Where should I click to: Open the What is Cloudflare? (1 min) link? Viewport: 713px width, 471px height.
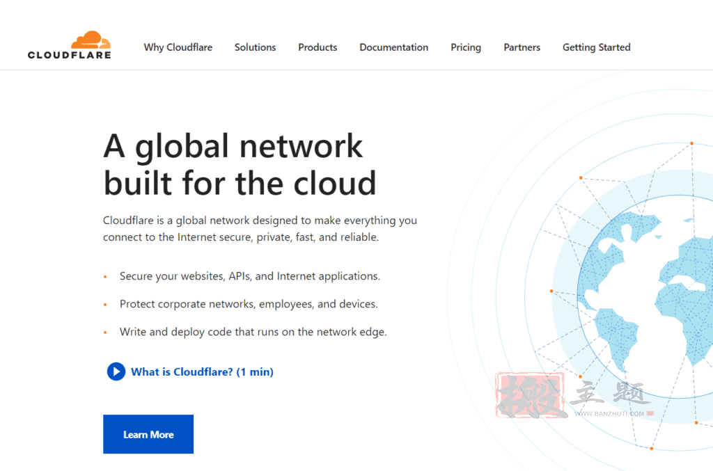(203, 372)
